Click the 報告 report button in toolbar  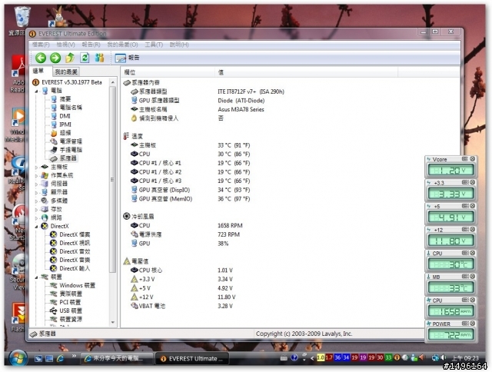[127, 58]
